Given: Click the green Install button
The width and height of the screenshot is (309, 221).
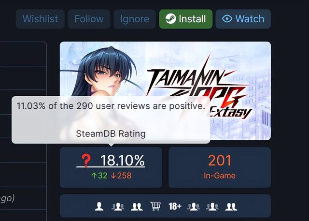Looking at the screenshot, I should point(186,19).
